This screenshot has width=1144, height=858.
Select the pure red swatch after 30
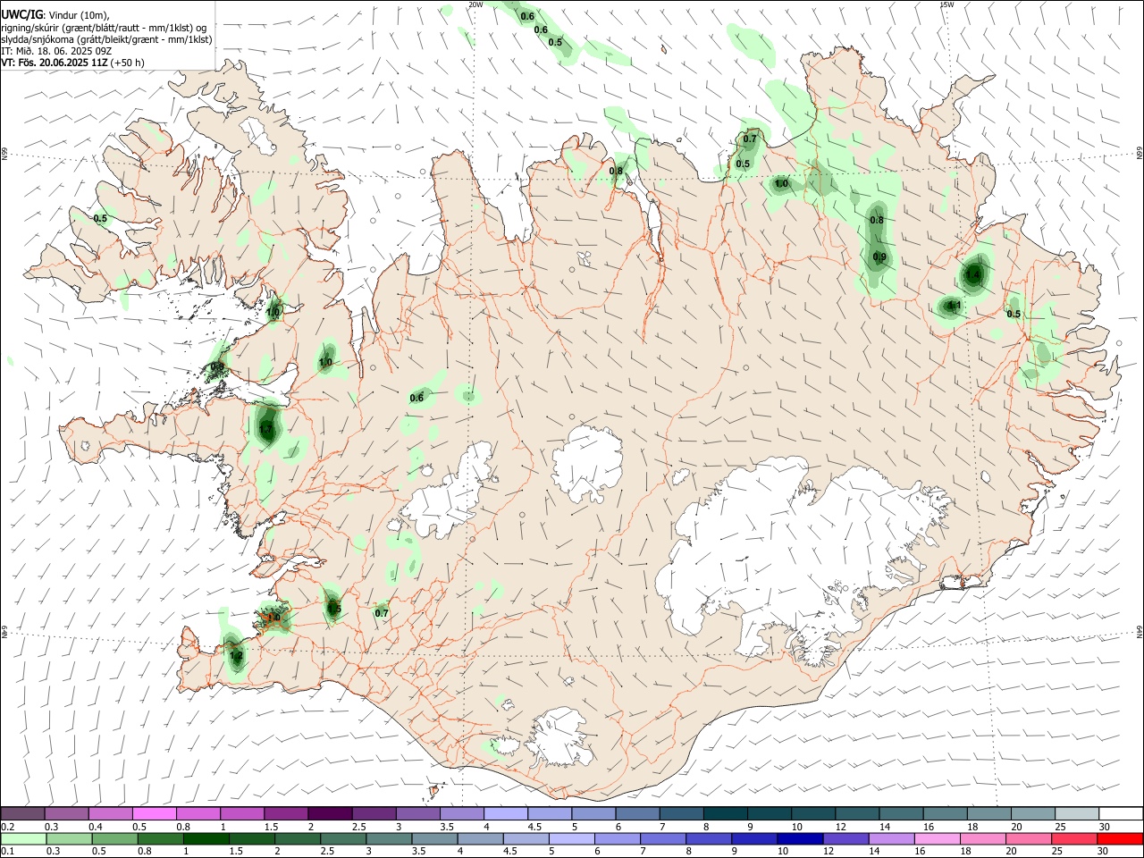(1119, 838)
